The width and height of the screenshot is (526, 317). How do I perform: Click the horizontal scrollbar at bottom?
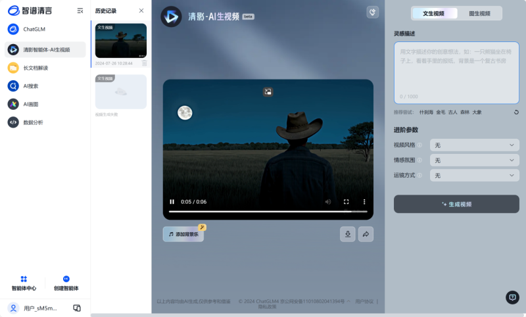pos(308,315)
